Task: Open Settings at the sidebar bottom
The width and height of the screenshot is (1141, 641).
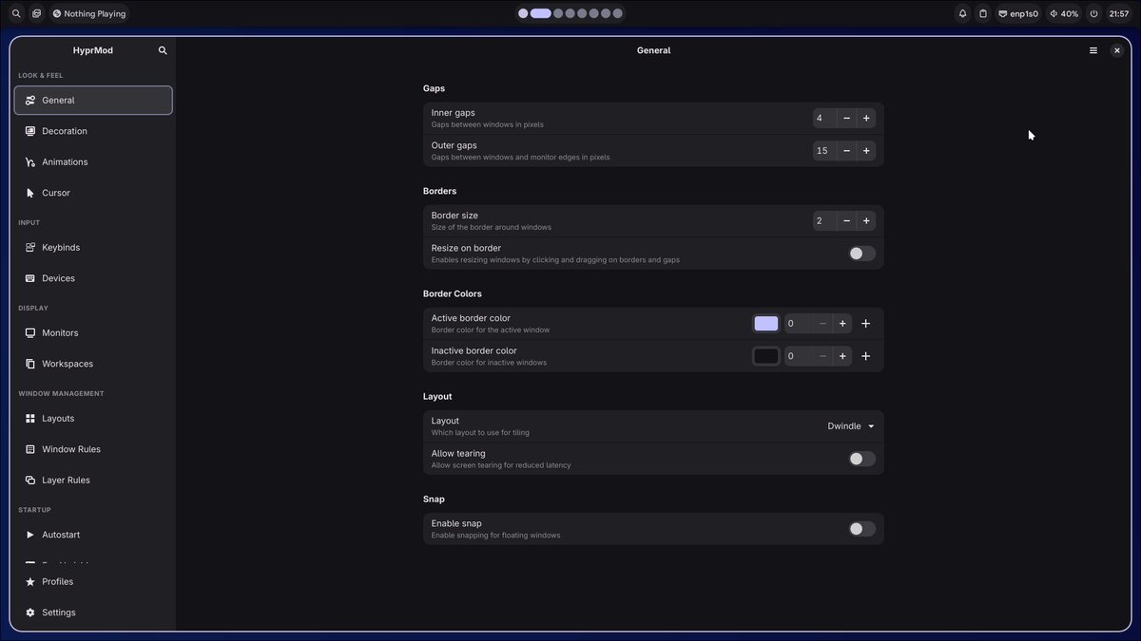Action: point(93,613)
